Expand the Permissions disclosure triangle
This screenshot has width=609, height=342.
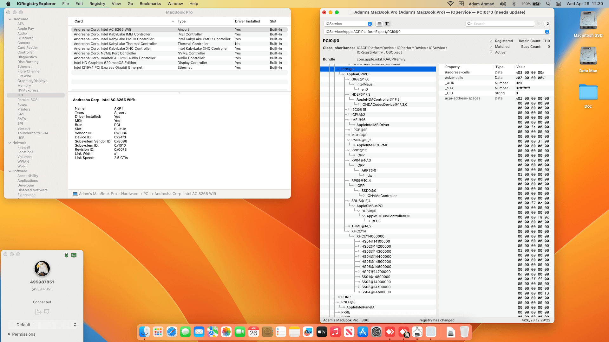tap(9, 334)
